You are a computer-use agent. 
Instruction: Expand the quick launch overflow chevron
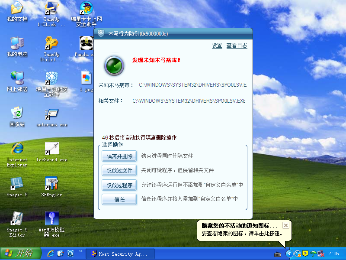pos(81,251)
